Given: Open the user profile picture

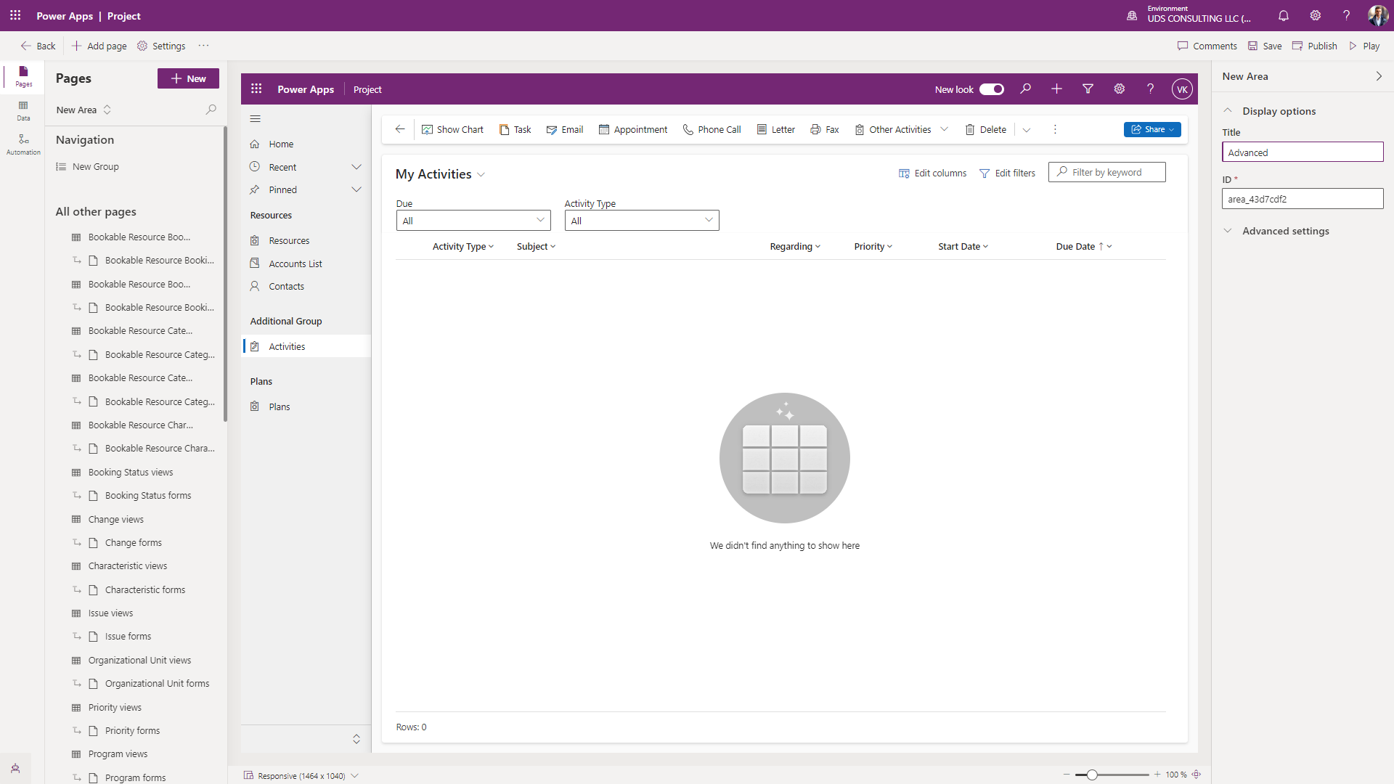Looking at the screenshot, I should pyautogui.click(x=1377, y=15).
